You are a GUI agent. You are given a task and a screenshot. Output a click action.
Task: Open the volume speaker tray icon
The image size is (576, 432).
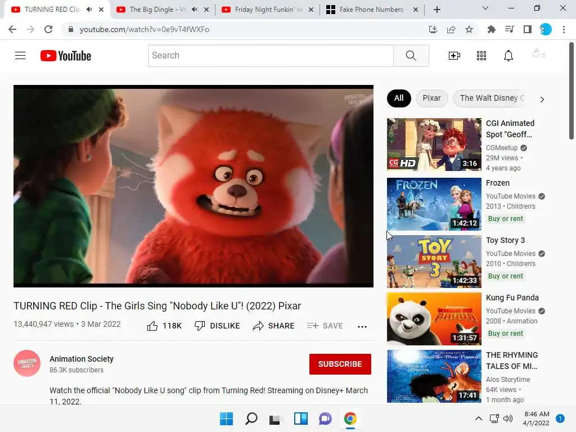tap(508, 418)
